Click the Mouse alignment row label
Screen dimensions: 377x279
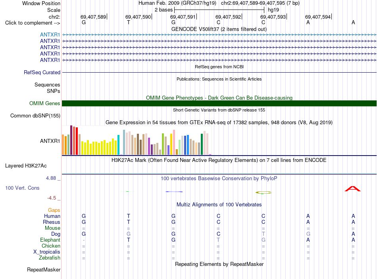pyautogui.click(x=52, y=228)
